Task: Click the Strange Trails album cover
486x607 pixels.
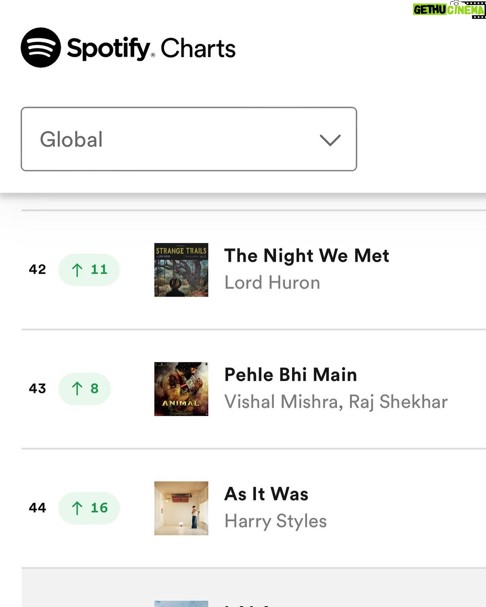Action: click(181, 270)
